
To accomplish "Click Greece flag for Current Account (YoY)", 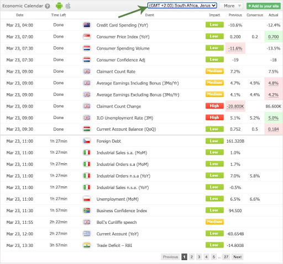I will (87, 234).
